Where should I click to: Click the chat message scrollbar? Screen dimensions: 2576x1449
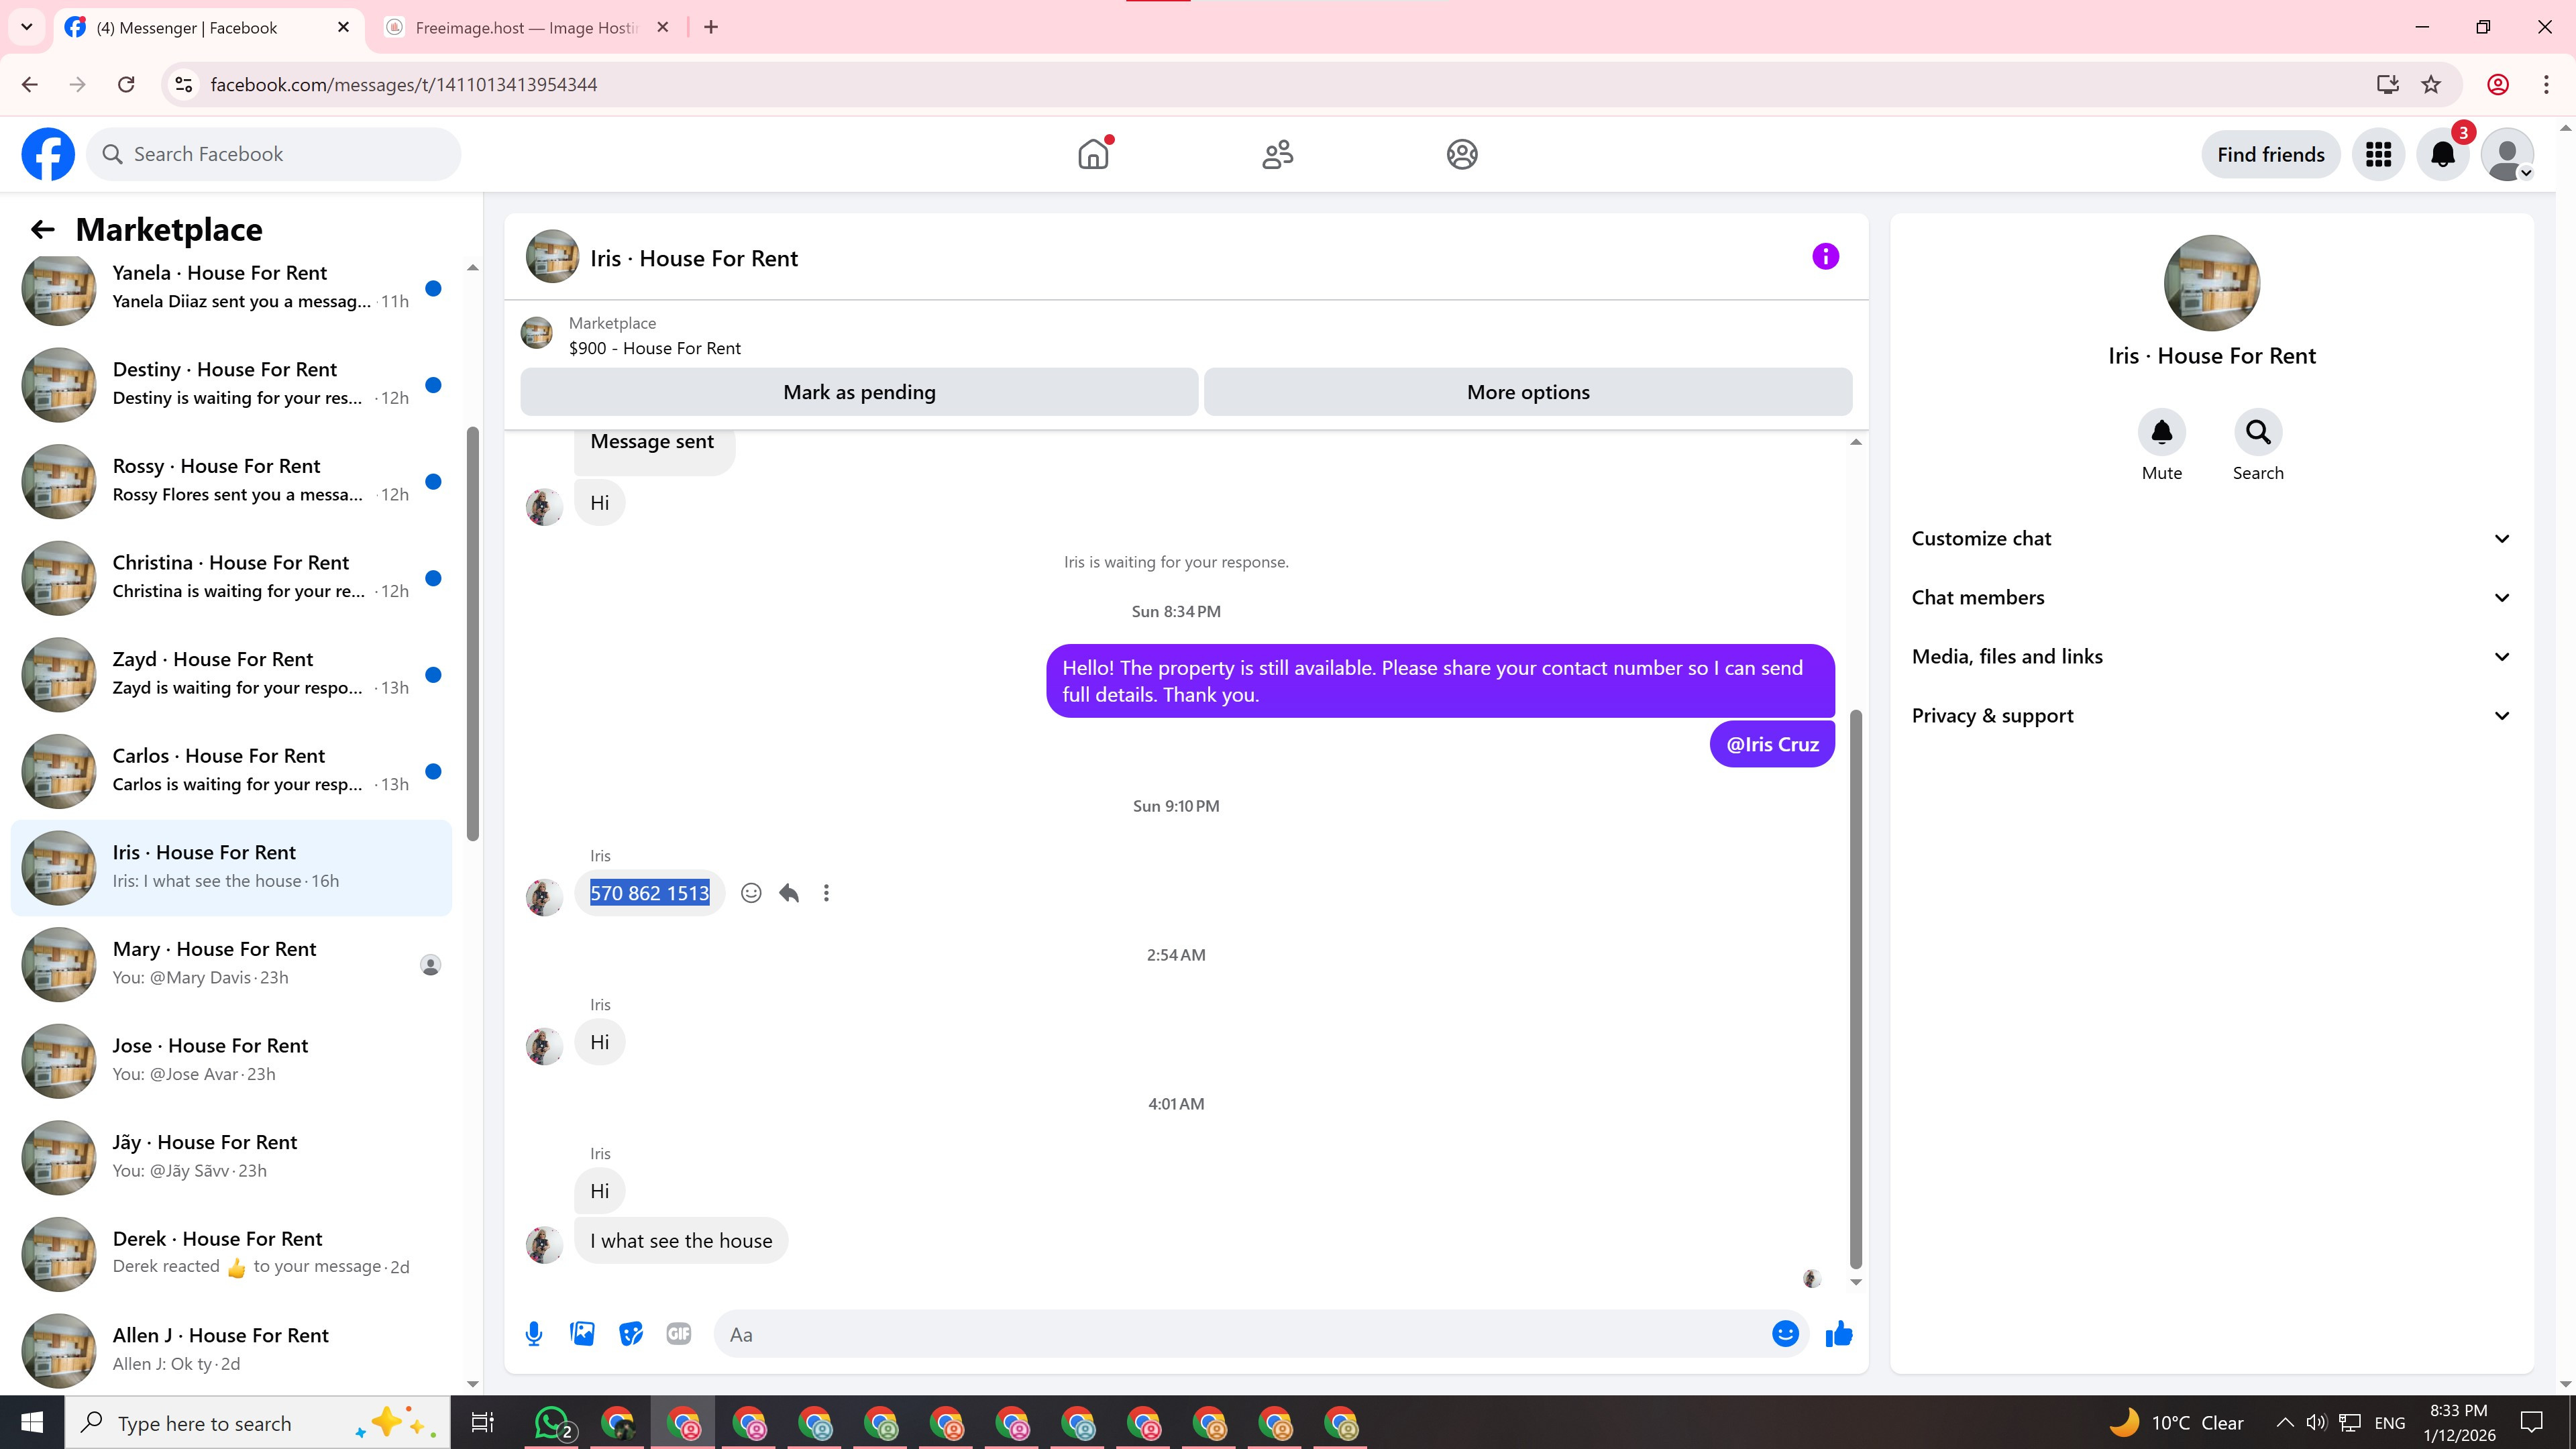coord(1856,990)
